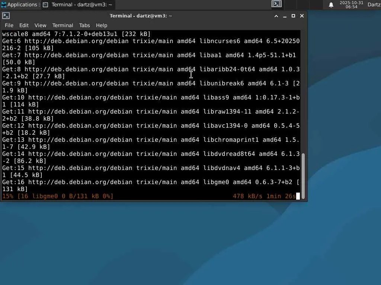Click the terminal vertical scrollbar thumb
Image resolution: width=381 pixels, height=285 pixels.
(303, 176)
